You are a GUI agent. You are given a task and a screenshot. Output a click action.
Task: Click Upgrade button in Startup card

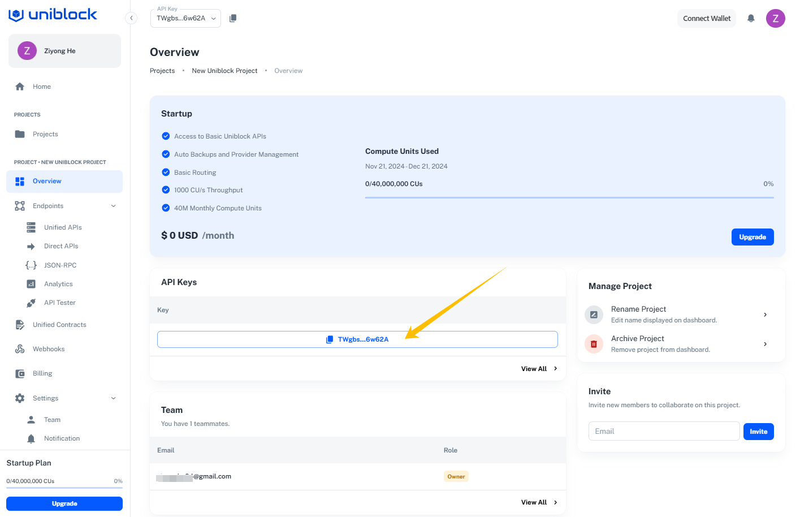pyautogui.click(x=753, y=237)
